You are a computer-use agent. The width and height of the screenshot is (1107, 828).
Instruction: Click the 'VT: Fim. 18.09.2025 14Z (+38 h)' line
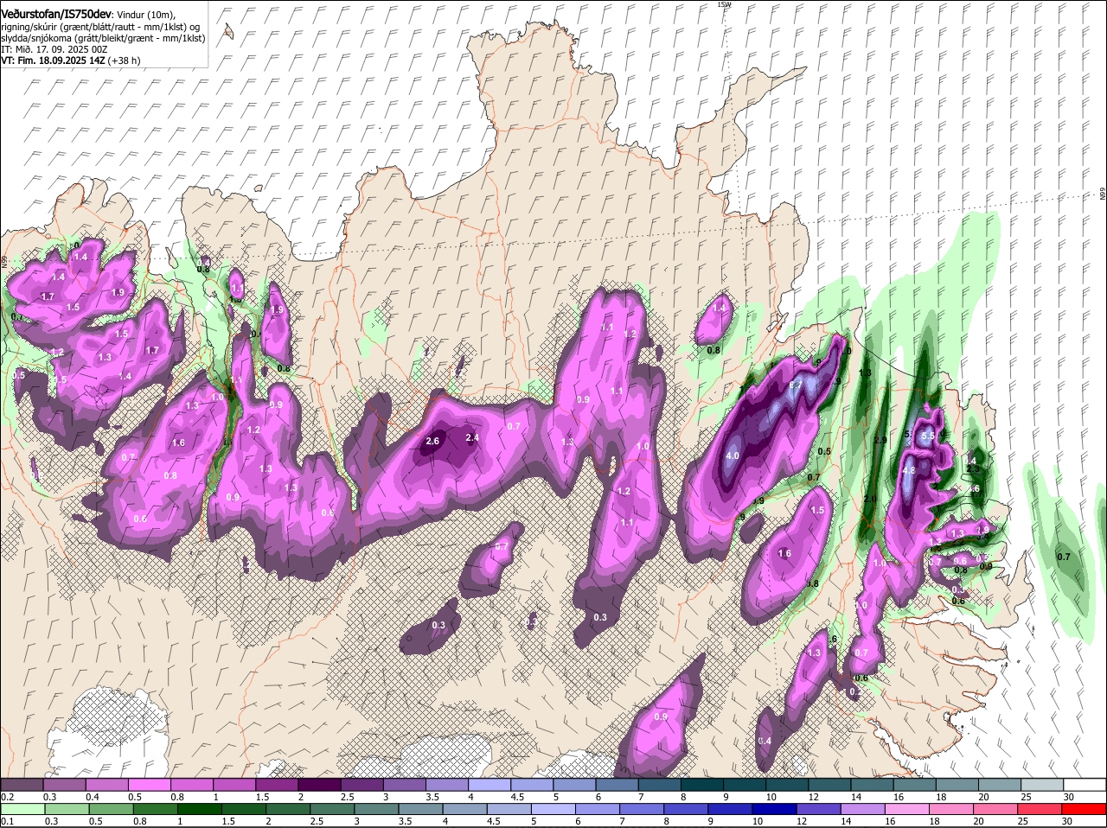(x=71, y=61)
